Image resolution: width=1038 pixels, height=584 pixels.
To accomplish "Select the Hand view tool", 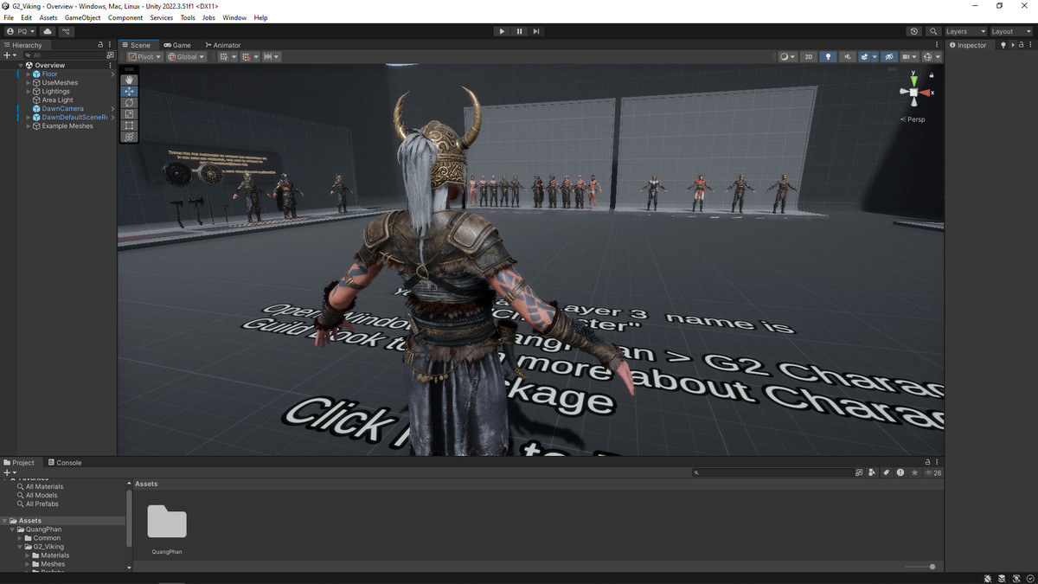I will click(129, 80).
